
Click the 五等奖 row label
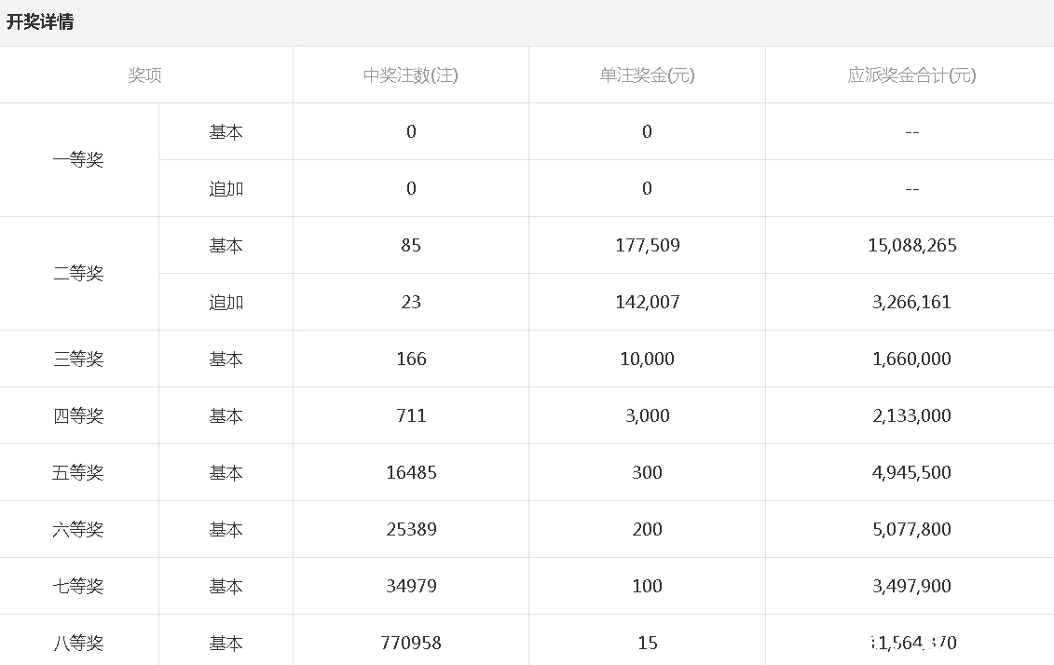79,472
